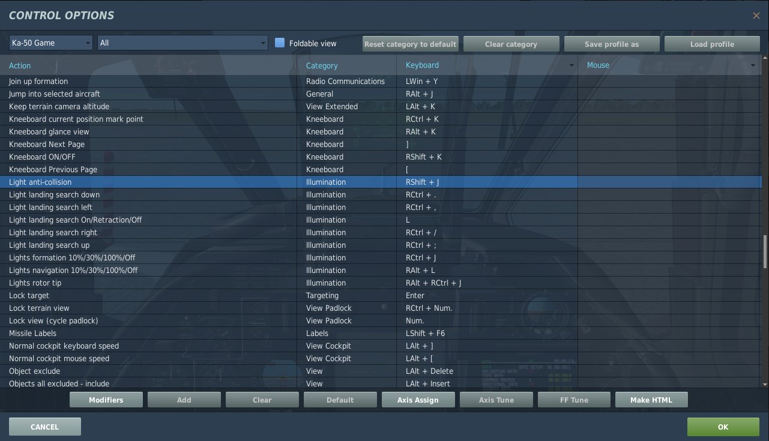Click the Load profile button

click(x=713, y=44)
